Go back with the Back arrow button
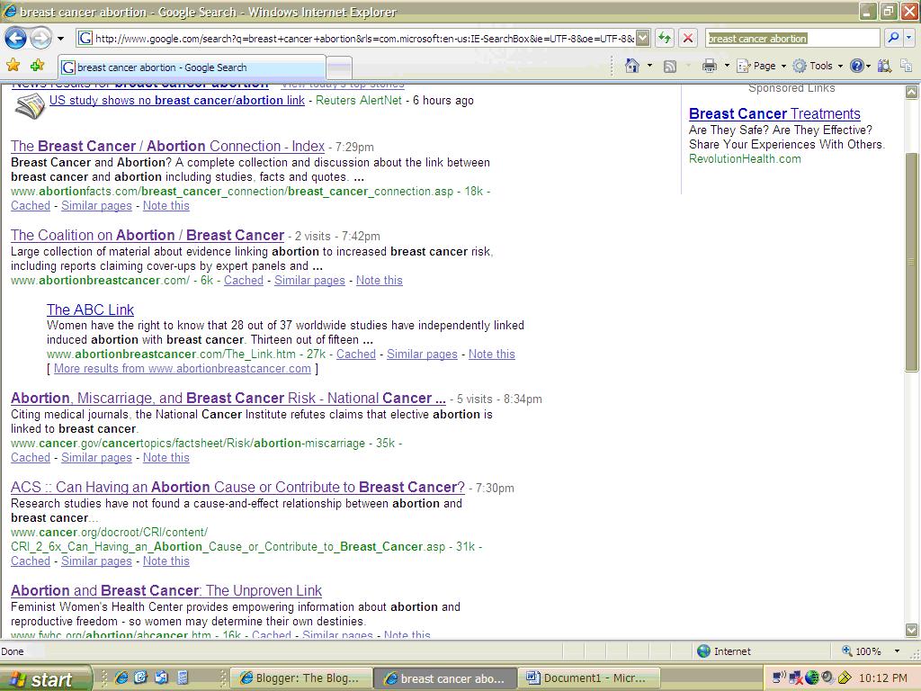Image resolution: width=921 pixels, height=691 pixels. pyautogui.click(x=15, y=39)
